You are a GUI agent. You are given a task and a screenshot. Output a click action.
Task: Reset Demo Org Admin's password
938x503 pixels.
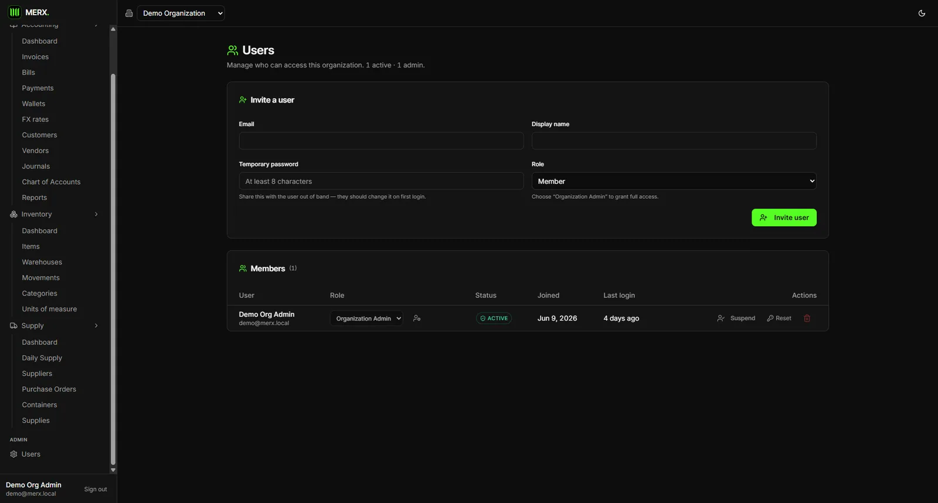pos(779,318)
